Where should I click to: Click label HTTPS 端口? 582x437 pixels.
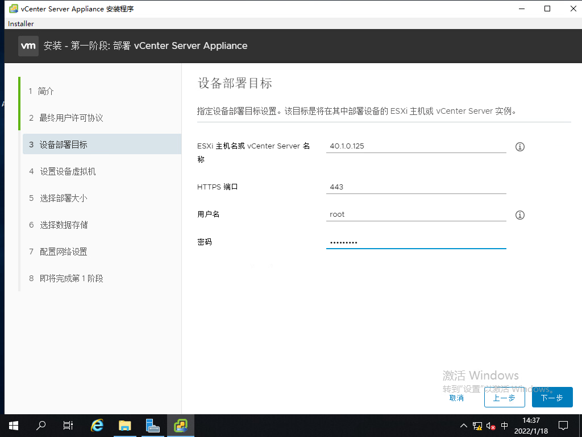tap(218, 187)
